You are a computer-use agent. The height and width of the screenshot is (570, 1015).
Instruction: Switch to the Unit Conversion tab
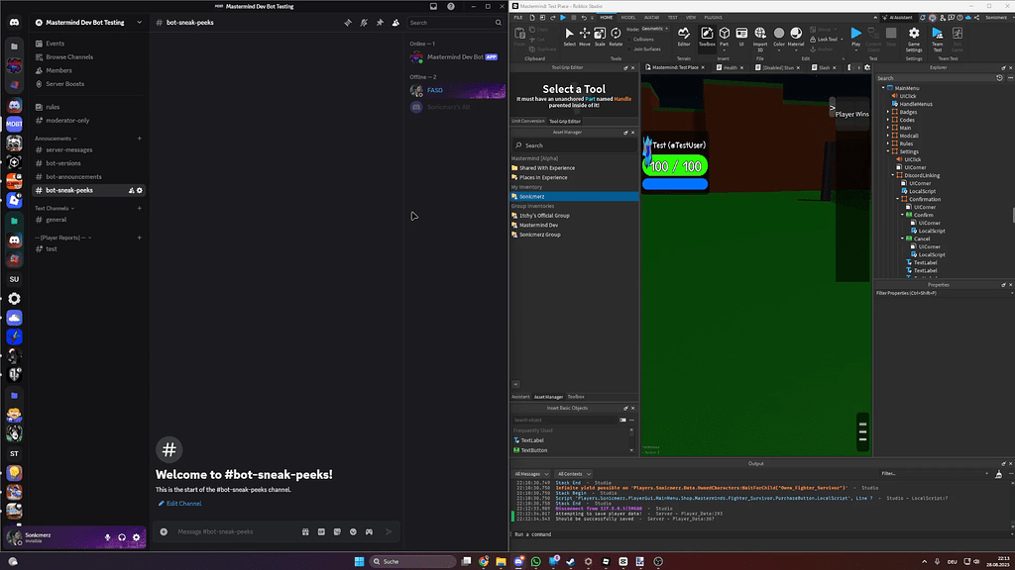click(x=528, y=121)
